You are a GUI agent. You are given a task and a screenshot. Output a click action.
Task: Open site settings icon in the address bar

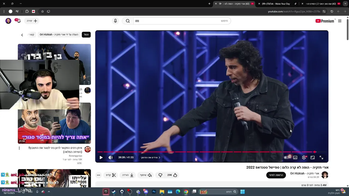(324, 11)
